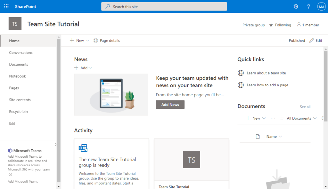Click in the Search this site box
Screen dimensions: 328x189
coord(164,6)
